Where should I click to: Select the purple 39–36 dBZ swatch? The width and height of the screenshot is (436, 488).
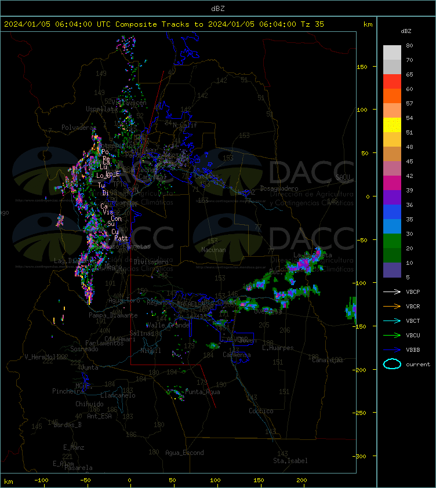pos(392,197)
